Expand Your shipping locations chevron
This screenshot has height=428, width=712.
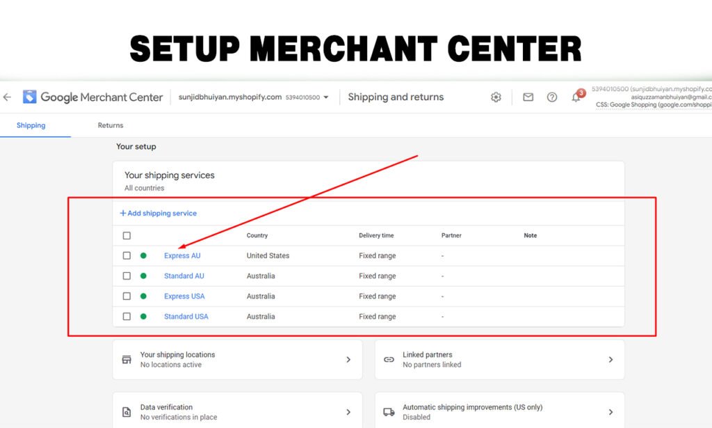(348, 359)
